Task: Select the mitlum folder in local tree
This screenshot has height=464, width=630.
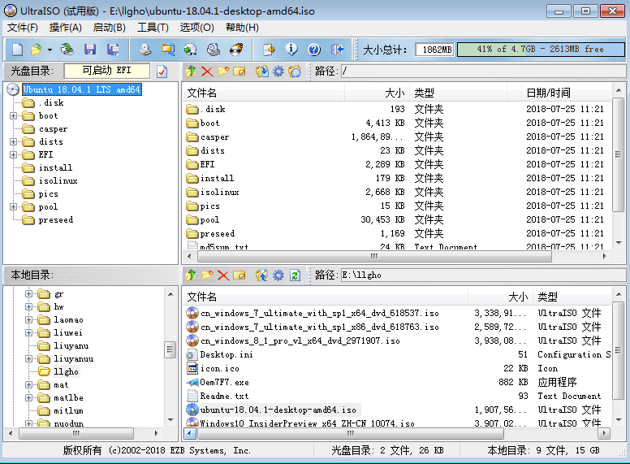Action: 68,411
